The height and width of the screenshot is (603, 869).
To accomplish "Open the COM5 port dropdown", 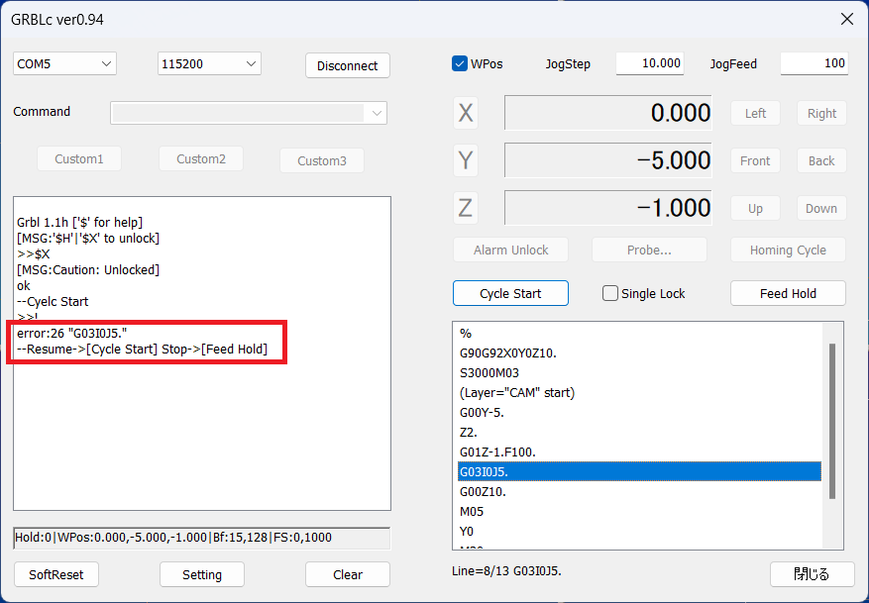I will coord(65,63).
